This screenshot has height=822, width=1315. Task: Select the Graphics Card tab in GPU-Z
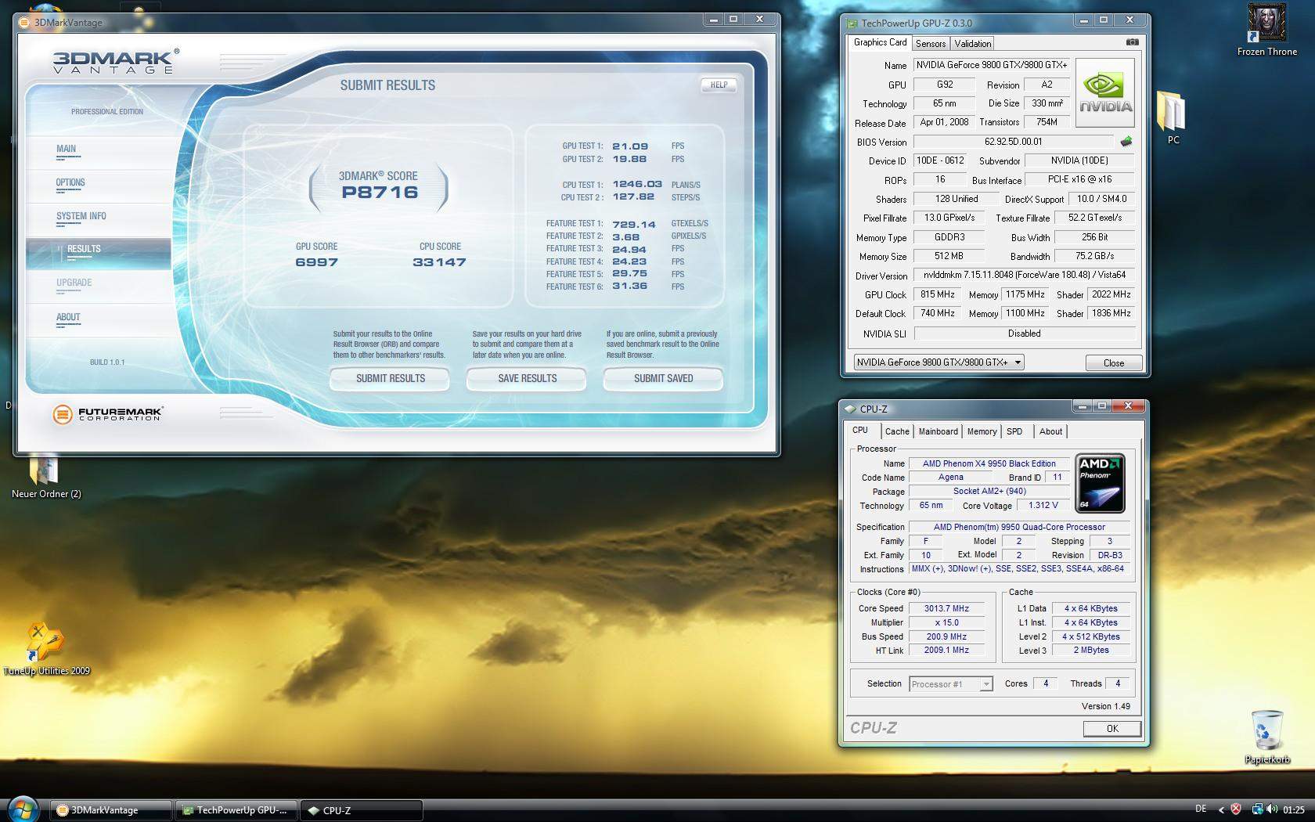[880, 42]
